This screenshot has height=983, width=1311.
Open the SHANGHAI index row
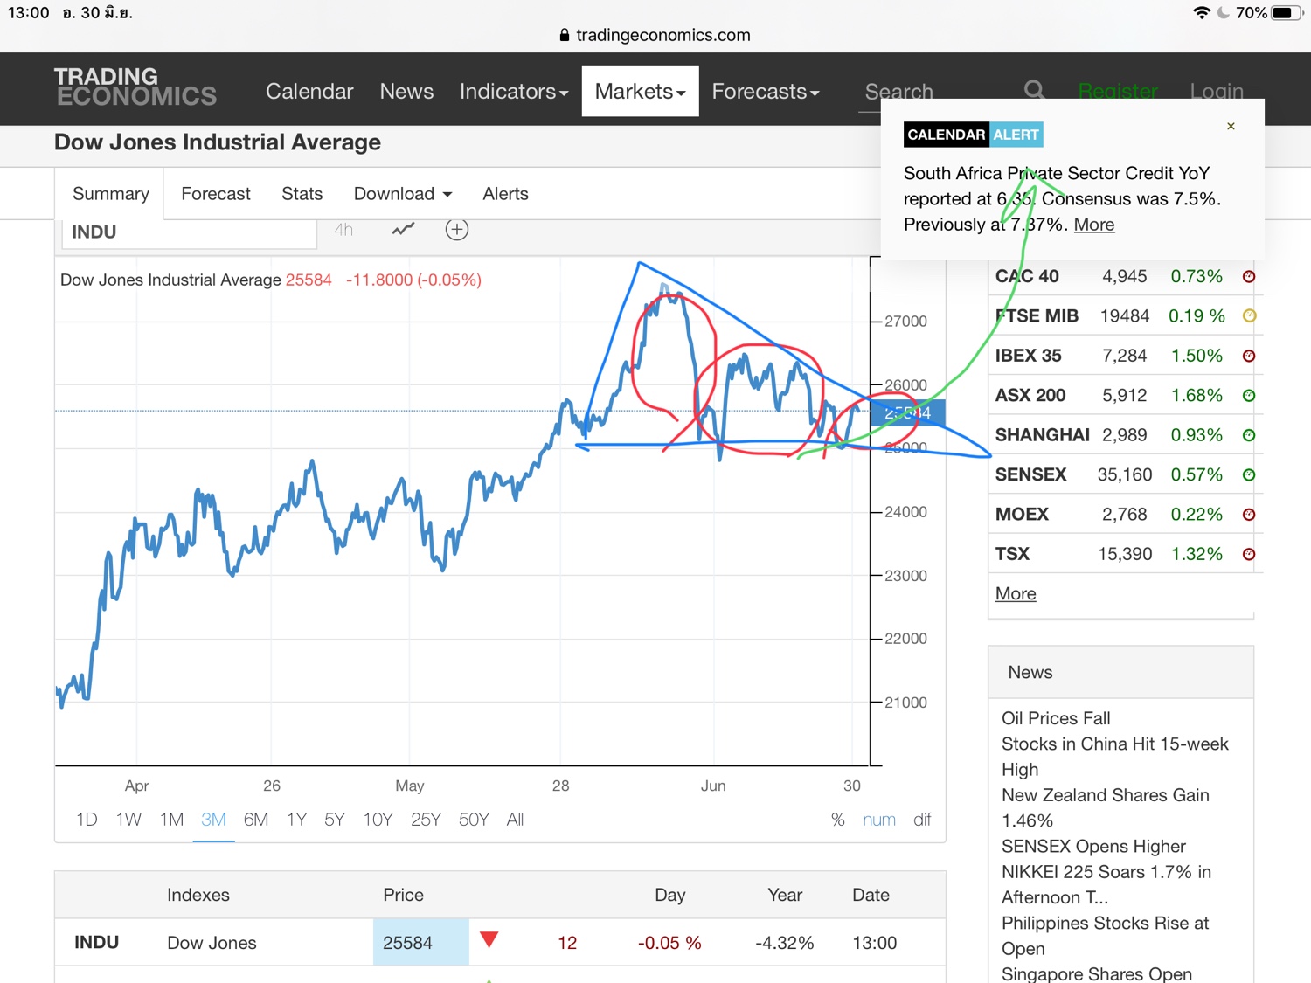[x=1125, y=435]
